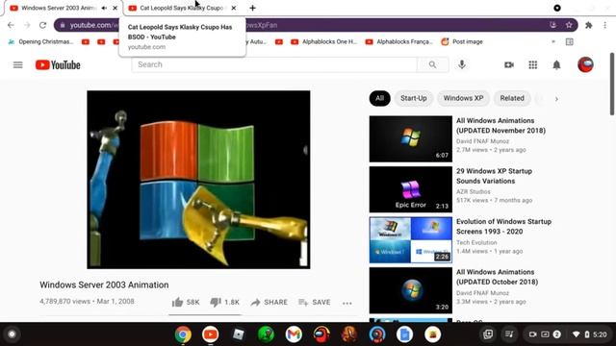Switch to Windows Server 2003 Animation tab
Viewport: 616px width, 346px height.
pos(59,8)
